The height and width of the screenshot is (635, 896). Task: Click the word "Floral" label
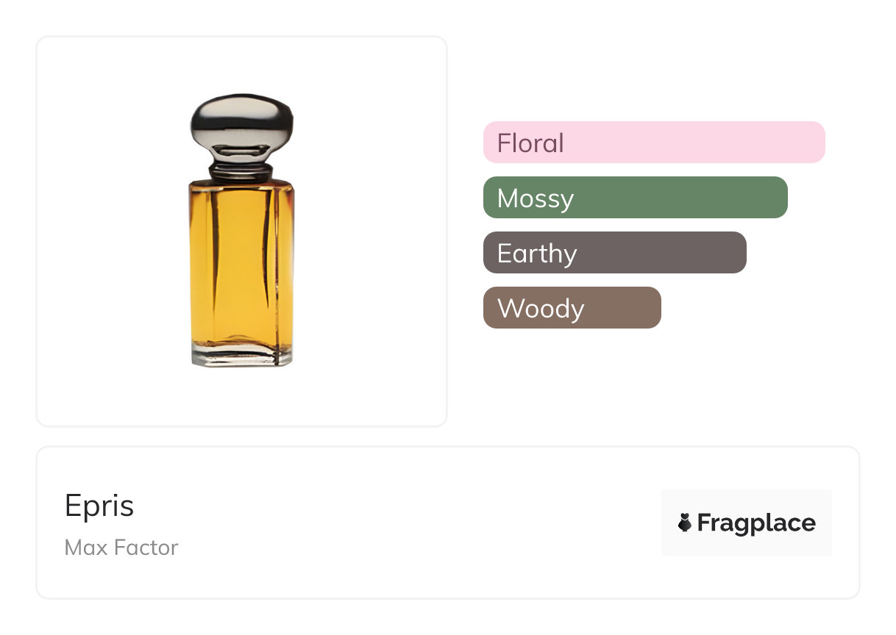(x=530, y=143)
